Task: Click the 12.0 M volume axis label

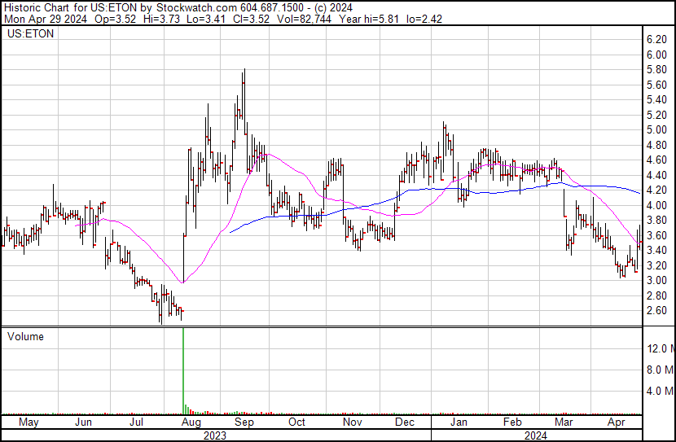Action: coord(660,348)
